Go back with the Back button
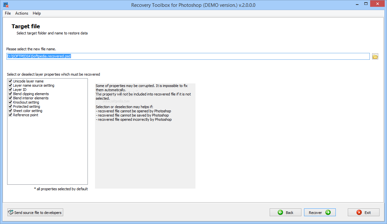Image resolution: width=387 pixels, height=224 pixels. pos(285,212)
